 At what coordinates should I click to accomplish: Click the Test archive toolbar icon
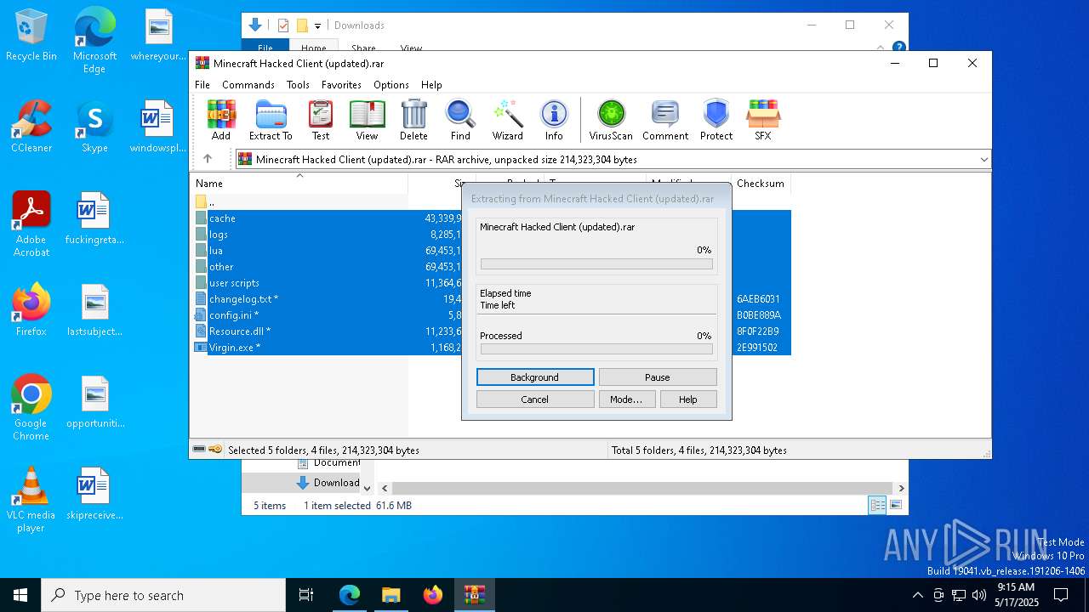click(321, 120)
